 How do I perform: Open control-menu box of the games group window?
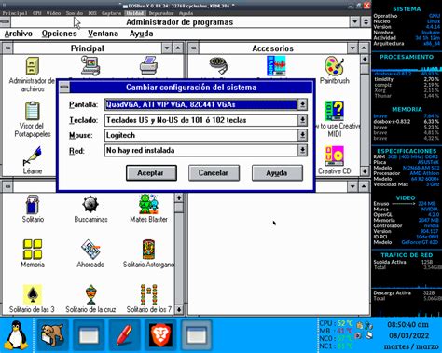[x=7, y=186]
